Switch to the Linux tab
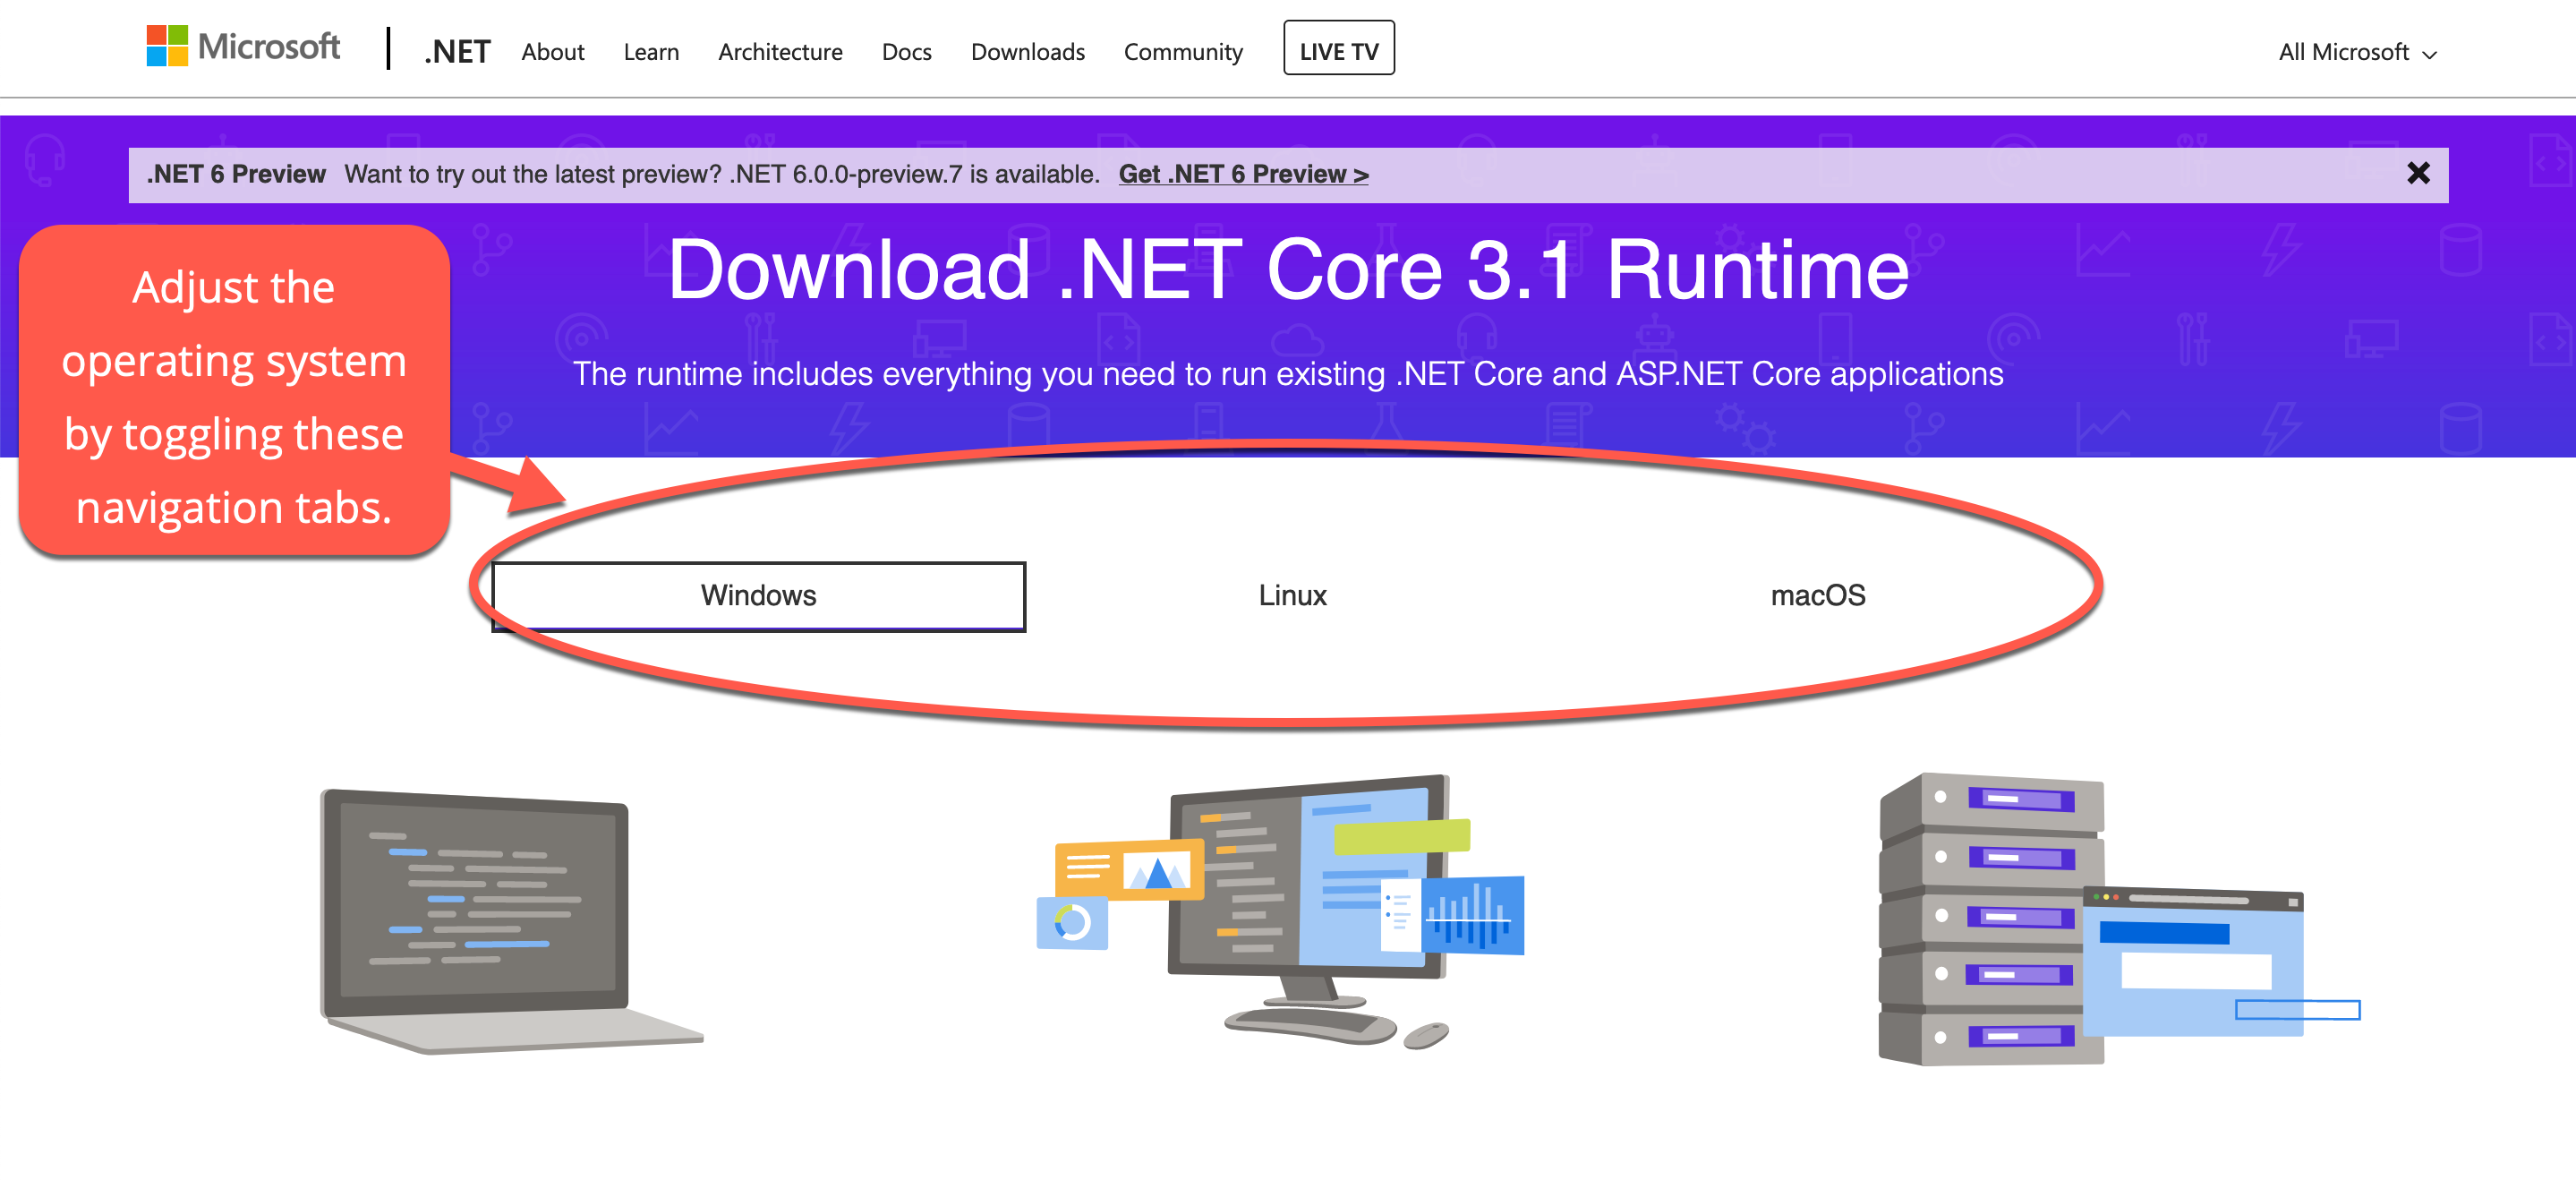Viewport: 2576px width, 1180px height. tap(1292, 596)
